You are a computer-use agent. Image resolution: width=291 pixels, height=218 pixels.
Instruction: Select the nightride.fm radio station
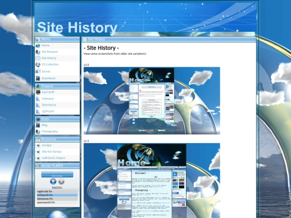pos(57,192)
